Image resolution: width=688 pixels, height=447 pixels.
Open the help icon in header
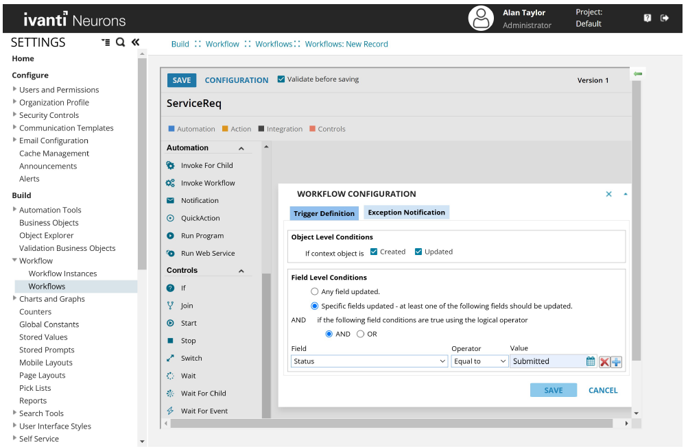(x=648, y=18)
